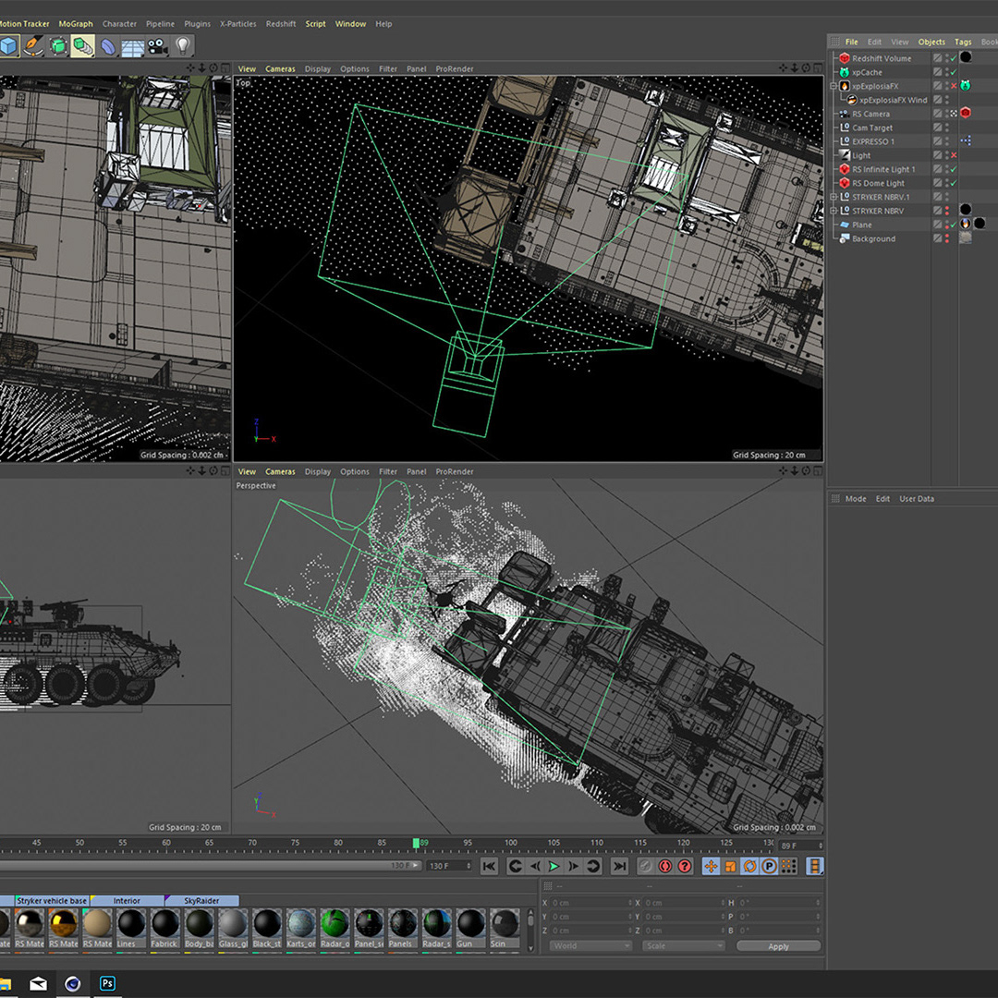The height and width of the screenshot is (998, 998).
Task: Open the timeline filmstrip button
Action: [815, 866]
